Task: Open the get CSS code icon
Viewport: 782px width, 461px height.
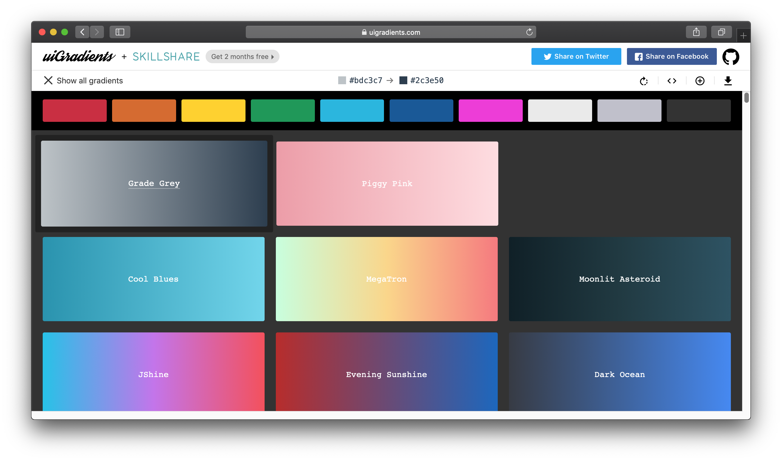Action: coord(672,81)
